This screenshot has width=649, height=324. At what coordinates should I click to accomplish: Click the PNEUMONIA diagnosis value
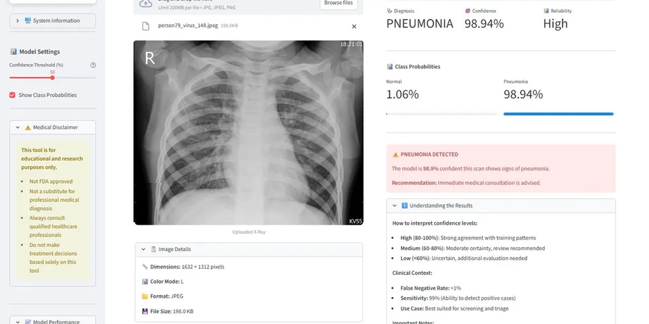tap(420, 24)
